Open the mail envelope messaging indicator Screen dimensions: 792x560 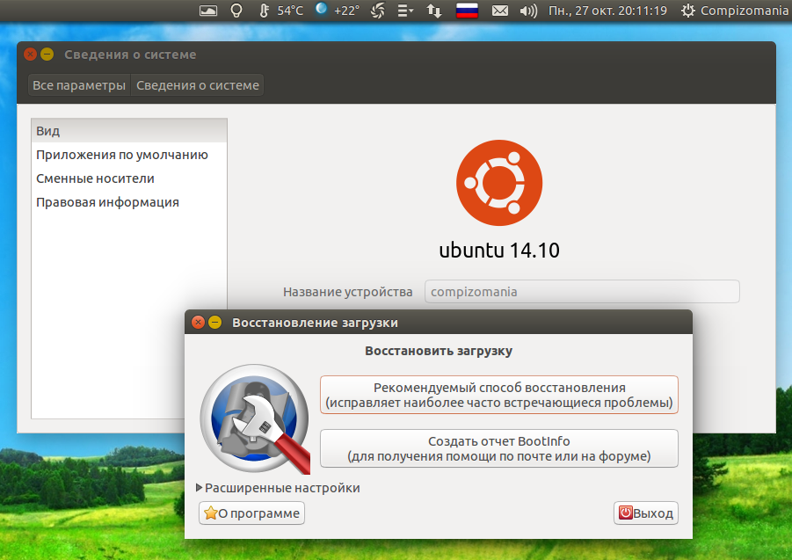500,11
